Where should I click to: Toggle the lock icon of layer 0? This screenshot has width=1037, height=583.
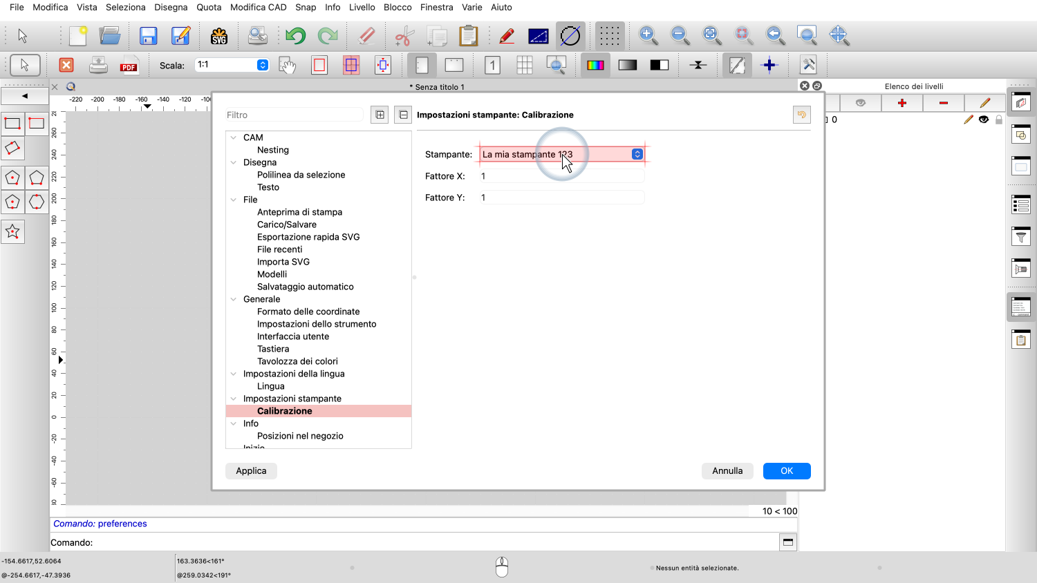coord(998,120)
